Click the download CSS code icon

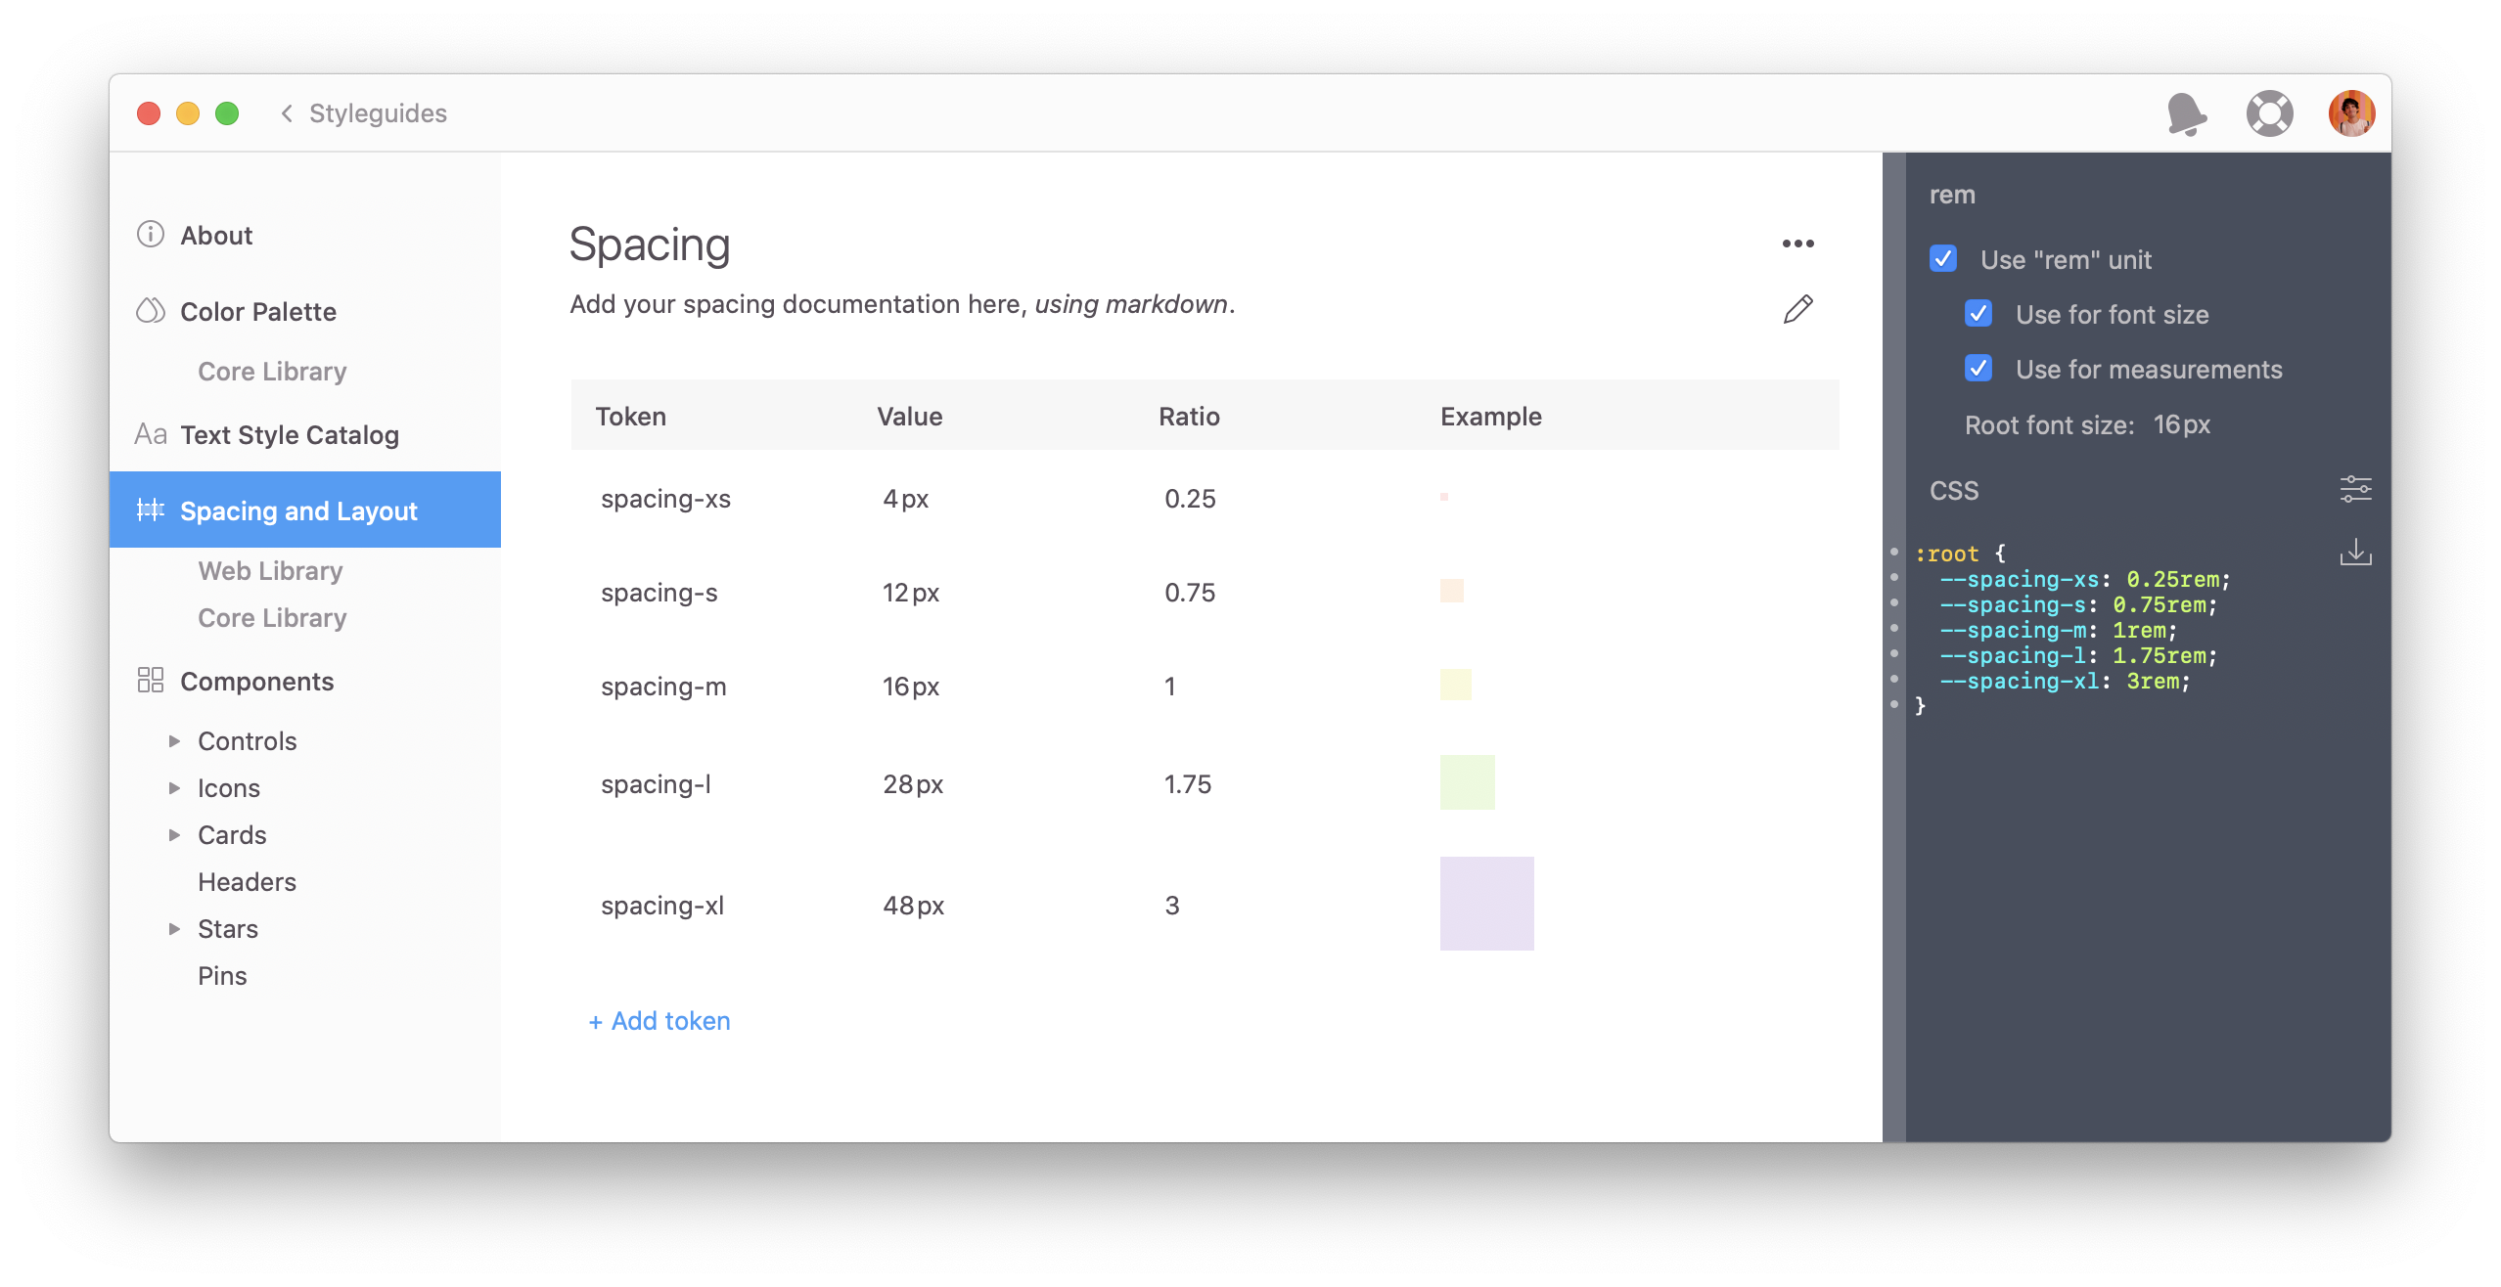(2355, 553)
